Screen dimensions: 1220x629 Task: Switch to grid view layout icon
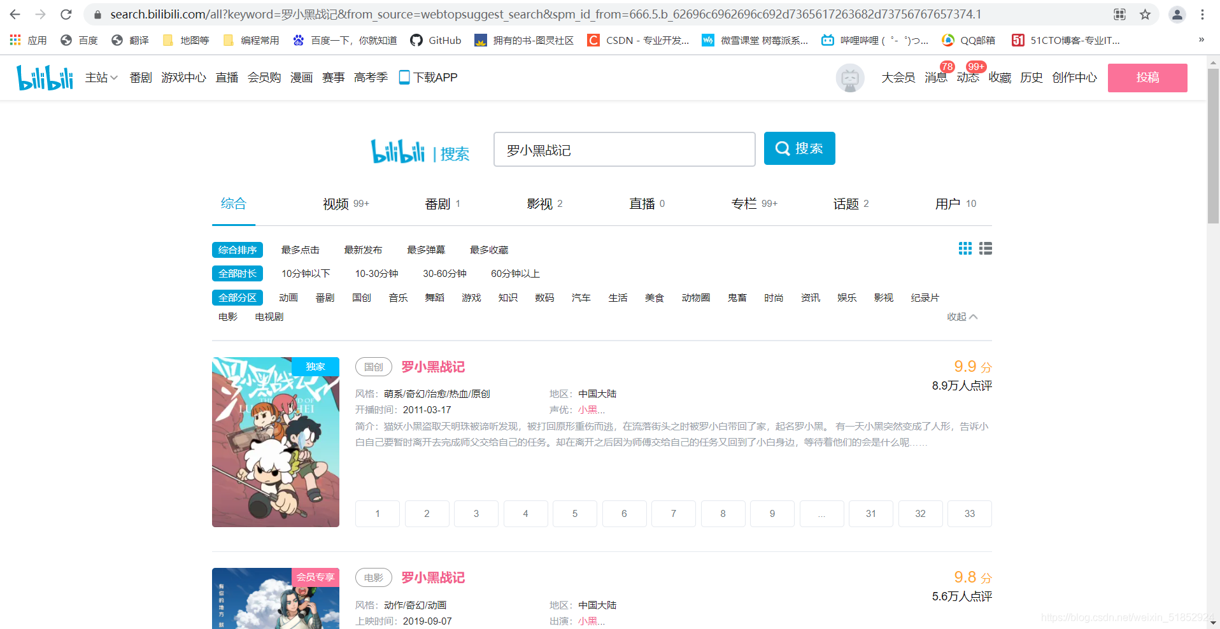pyautogui.click(x=965, y=248)
